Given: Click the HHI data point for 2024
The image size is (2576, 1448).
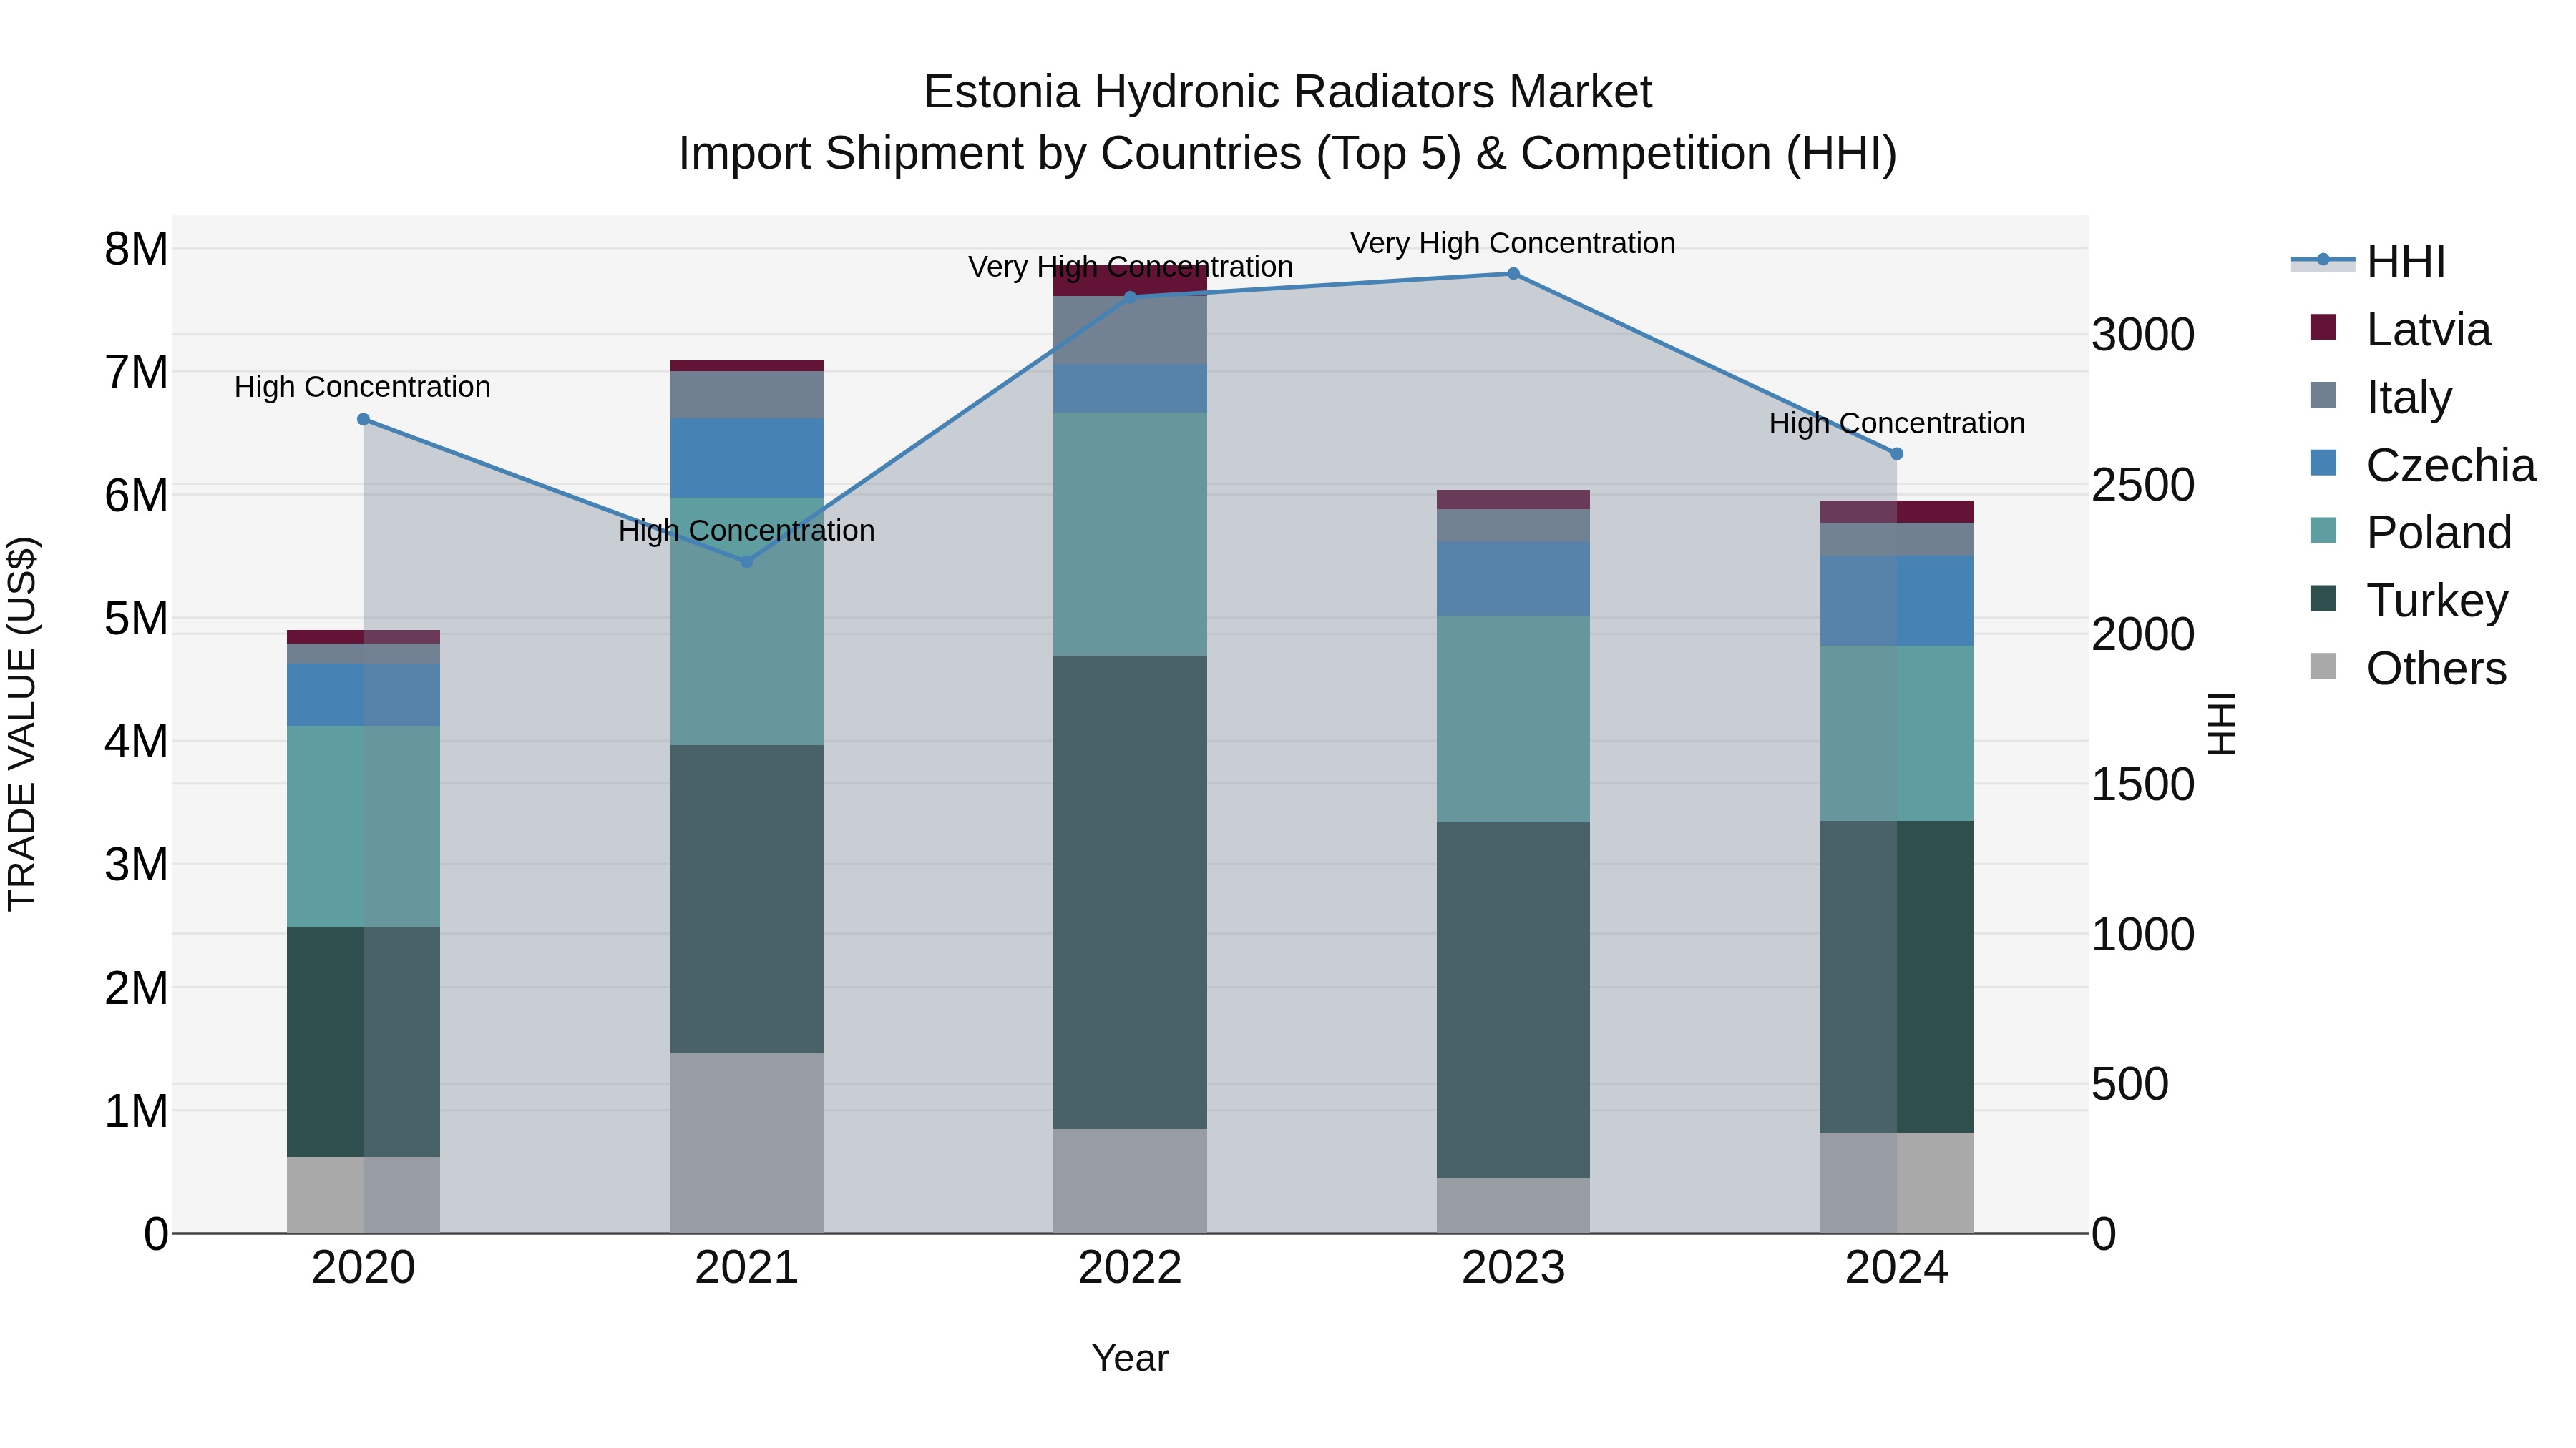Looking at the screenshot, I should [x=1896, y=453].
